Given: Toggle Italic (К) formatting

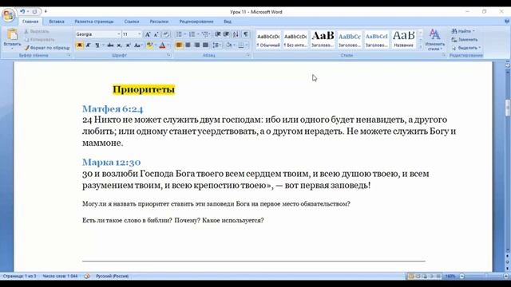Looking at the screenshot, I should click(88, 45).
